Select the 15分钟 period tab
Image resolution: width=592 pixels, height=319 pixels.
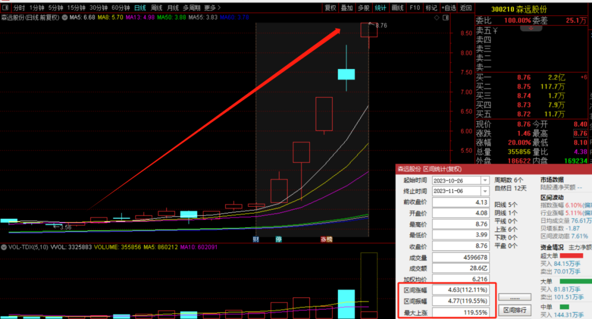pos(76,8)
